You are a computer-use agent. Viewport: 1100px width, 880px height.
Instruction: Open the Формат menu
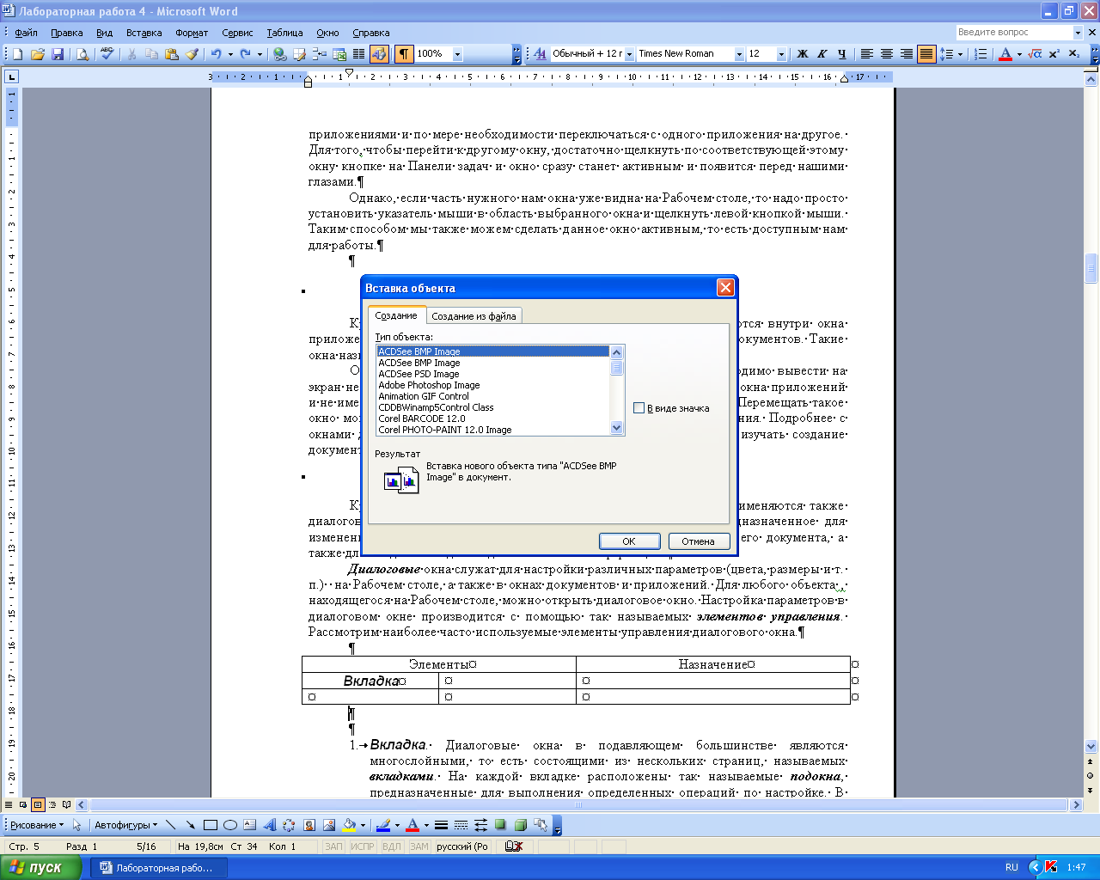[192, 33]
